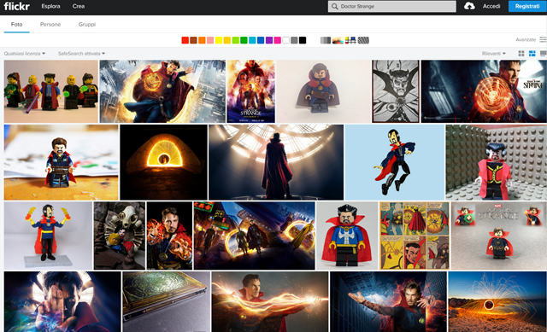
Task: Filter by golden yellow-orange color swatch
Action: [226, 40]
